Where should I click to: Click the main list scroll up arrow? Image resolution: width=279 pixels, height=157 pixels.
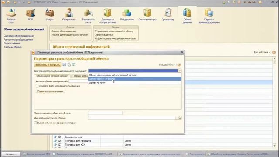point(274,58)
